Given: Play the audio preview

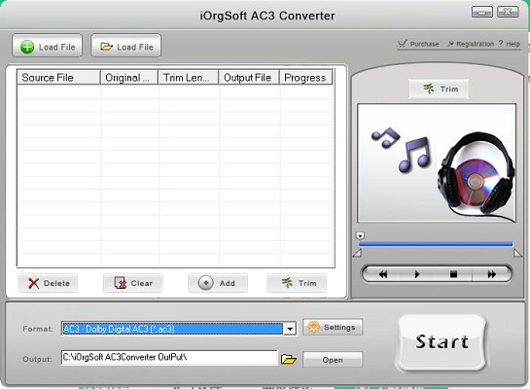Looking at the screenshot, I should click(x=417, y=274).
